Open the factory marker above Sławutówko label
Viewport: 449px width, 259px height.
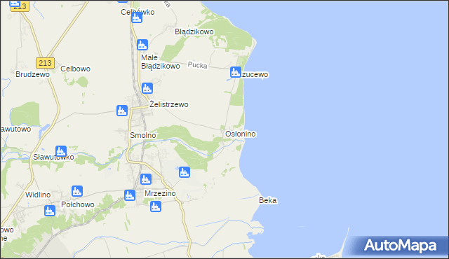[61, 151]
